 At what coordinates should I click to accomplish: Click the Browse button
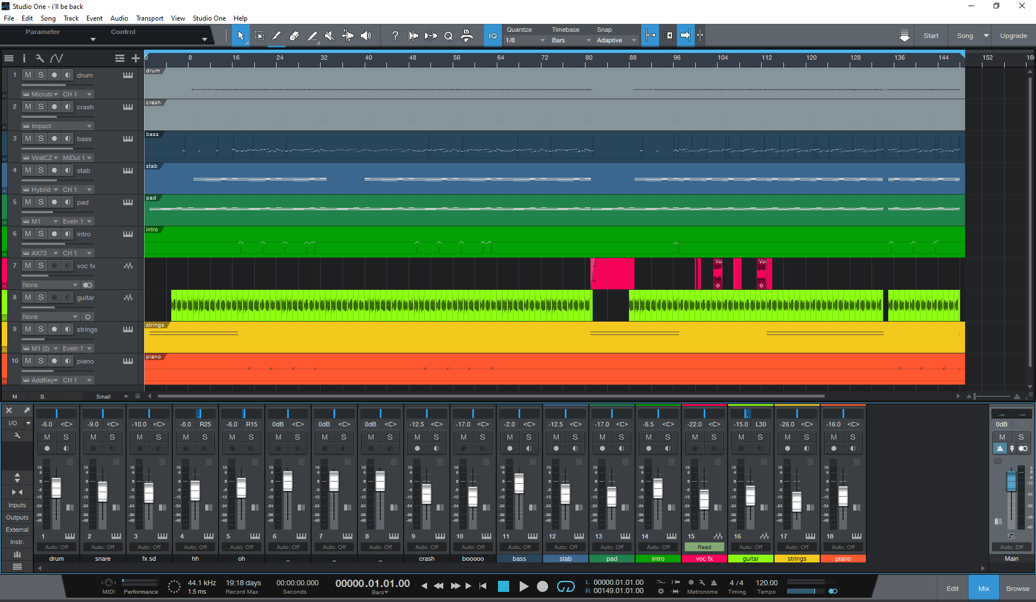pos(1017,588)
